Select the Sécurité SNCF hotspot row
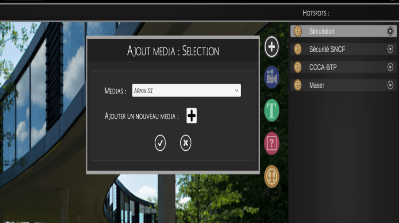399x223 pixels. (x=343, y=49)
